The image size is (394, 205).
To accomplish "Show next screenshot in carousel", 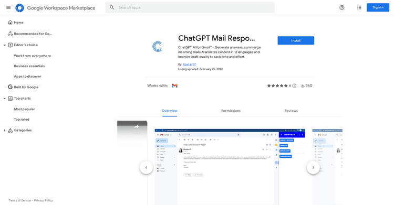I will click(x=313, y=167).
